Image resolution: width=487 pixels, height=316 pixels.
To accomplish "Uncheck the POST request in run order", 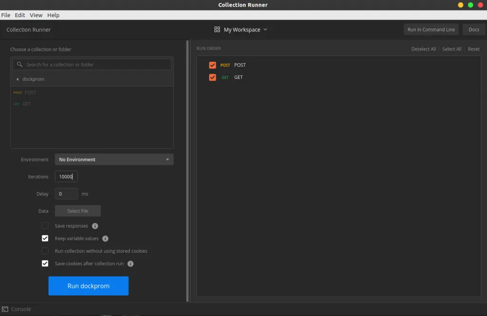I will tap(213, 65).
